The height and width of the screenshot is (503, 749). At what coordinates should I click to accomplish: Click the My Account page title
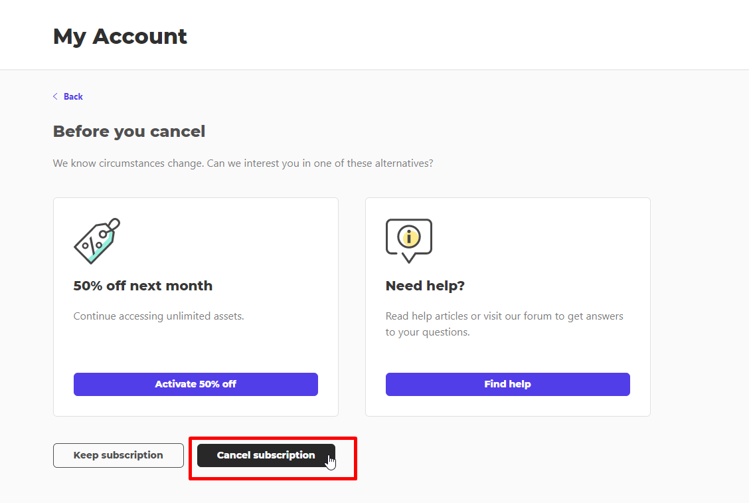pos(120,36)
